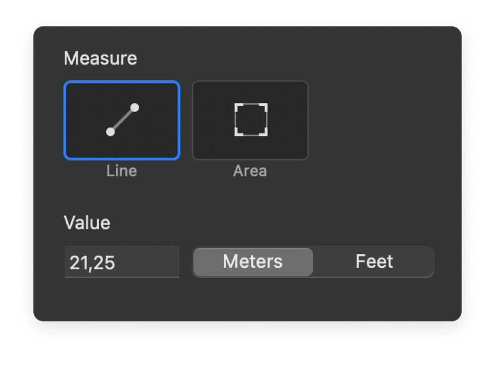The image size is (495, 378).
Task: Switch units to Feet
Action: click(374, 262)
